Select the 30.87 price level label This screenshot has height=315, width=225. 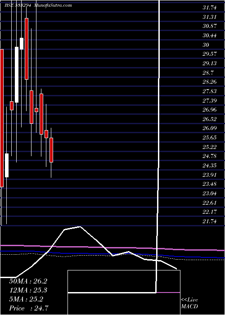(x=210, y=26)
